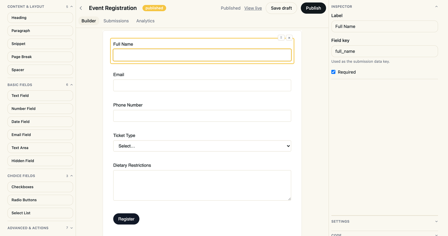Add a Date Field
The height and width of the screenshot is (236, 448).
(40, 122)
